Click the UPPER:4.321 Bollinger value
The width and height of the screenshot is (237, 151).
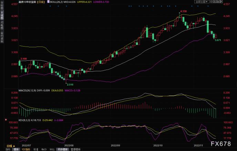(84, 2)
